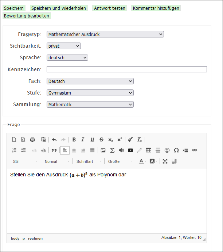Click the Insert Audio speaker icon

pos(121,150)
